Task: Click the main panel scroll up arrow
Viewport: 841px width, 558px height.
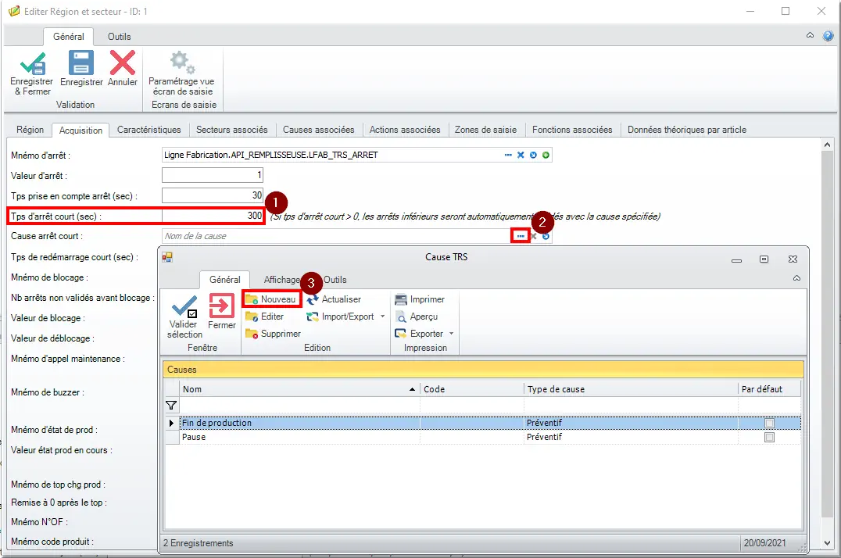Action: 826,145
